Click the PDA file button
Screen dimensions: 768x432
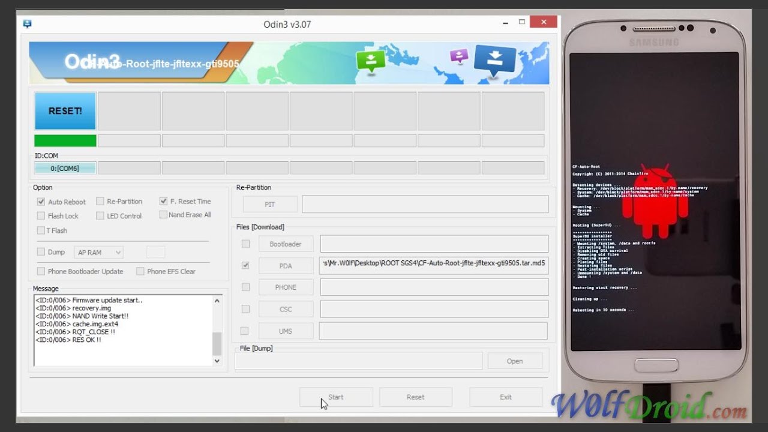click(286, 266)
